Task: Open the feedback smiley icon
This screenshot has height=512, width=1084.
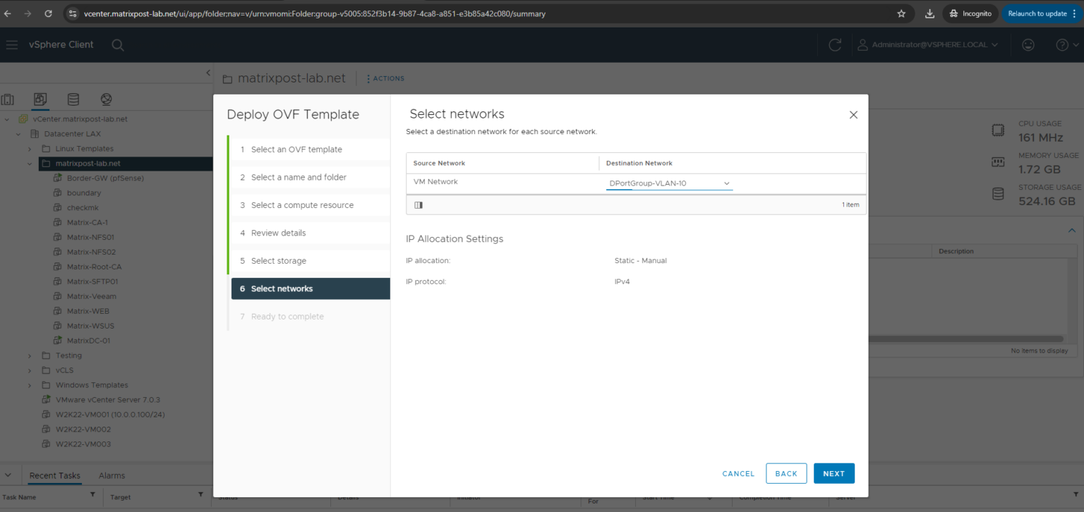Action: coord(1028,44)
